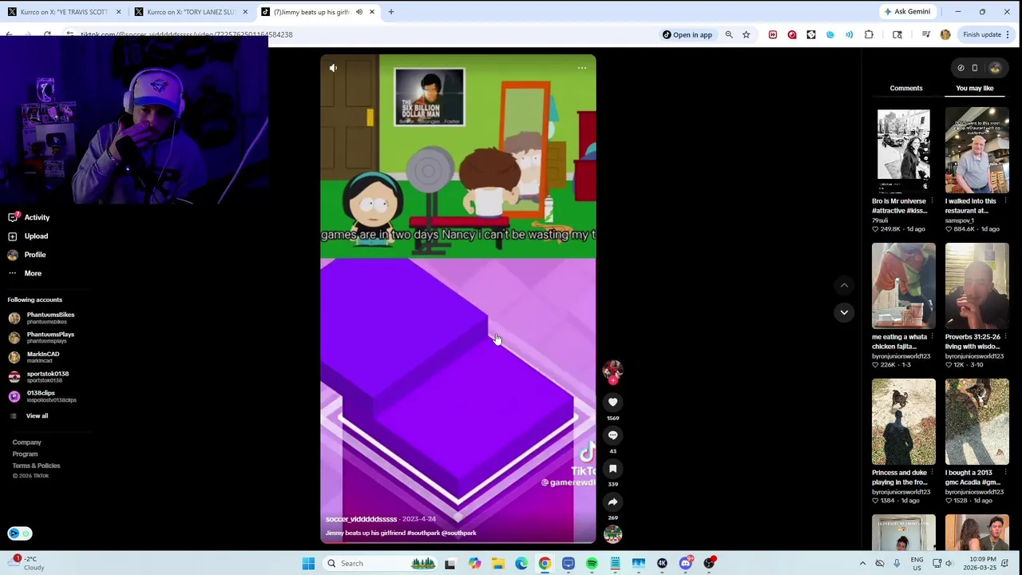Viewport: 1022px width, 575px height.
Task: Switch to the Comments tab
Action: [x=906, y=88]
